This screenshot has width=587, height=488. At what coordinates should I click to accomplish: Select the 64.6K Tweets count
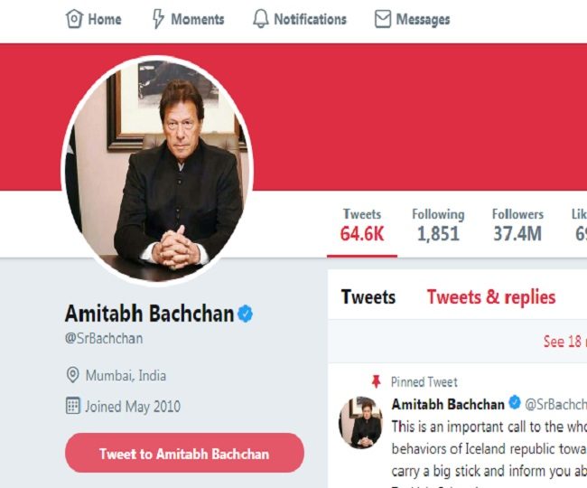361,225
